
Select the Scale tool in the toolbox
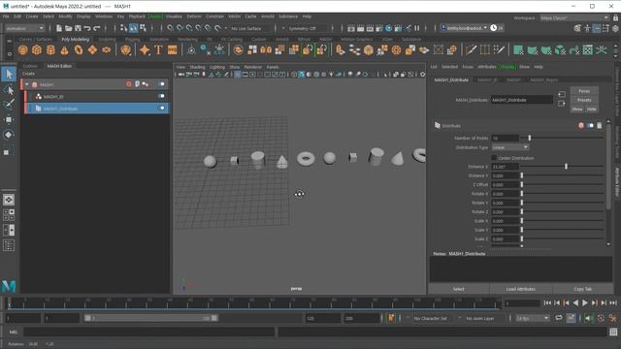(9, 151)
